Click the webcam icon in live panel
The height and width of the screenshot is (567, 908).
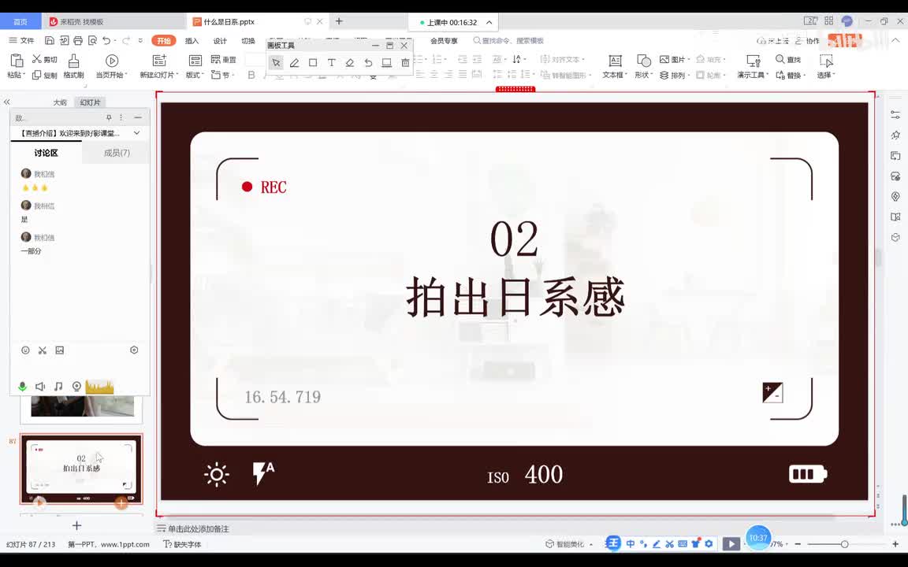[76, 386]
